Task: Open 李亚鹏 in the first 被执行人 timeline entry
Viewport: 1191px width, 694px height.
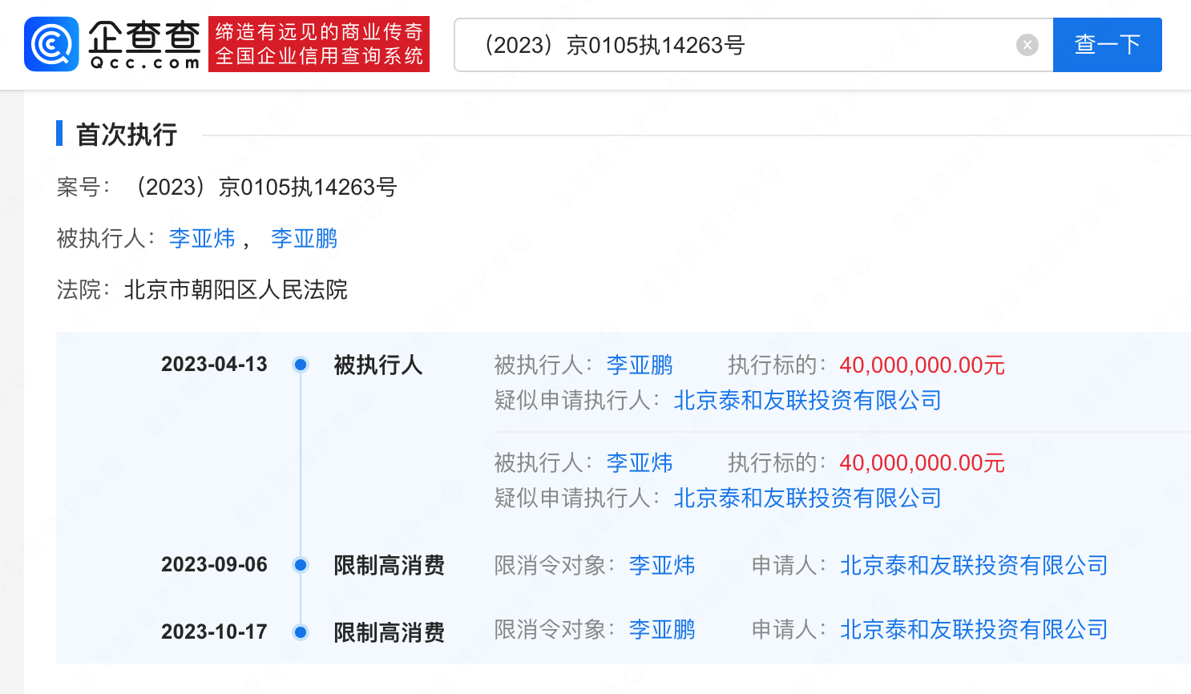Action: pyautogui.click(x=639, y=365)
